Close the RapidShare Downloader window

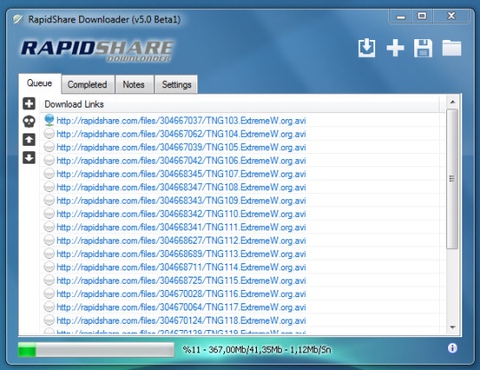tap(452, 16)
